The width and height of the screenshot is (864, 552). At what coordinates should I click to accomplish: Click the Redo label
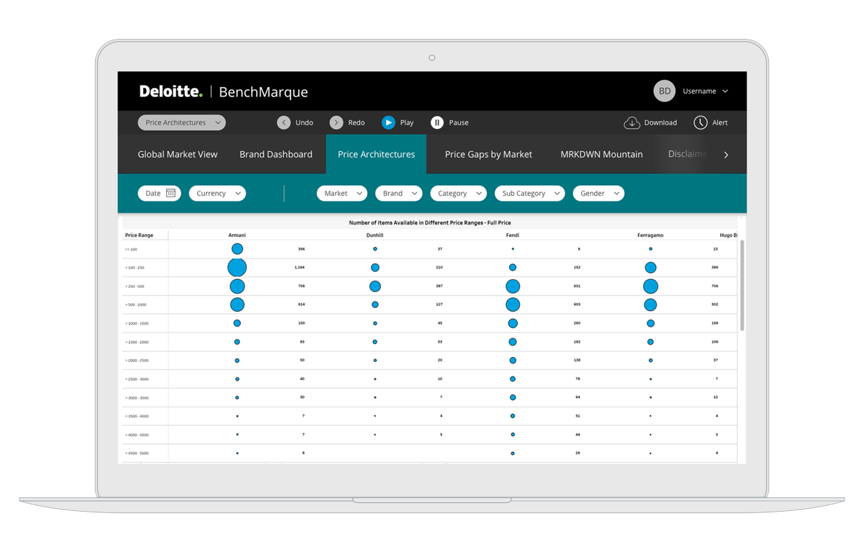point(356,122)
